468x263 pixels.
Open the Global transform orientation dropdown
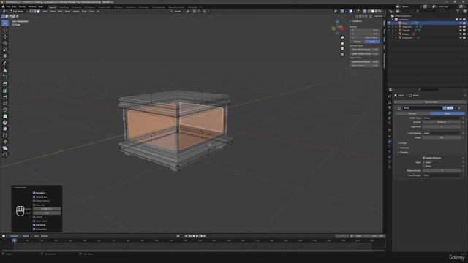coord(178,12)
